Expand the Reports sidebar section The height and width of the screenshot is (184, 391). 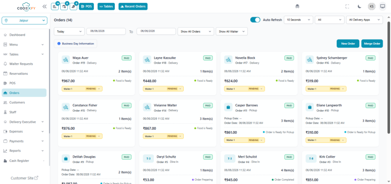[24, 151]
